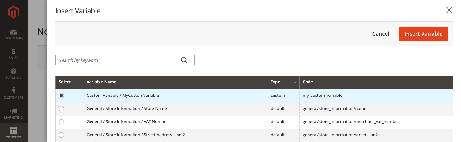Click 'general/store_information/name' code cell
The image size is (461, 142).
(x=376, y=109)
